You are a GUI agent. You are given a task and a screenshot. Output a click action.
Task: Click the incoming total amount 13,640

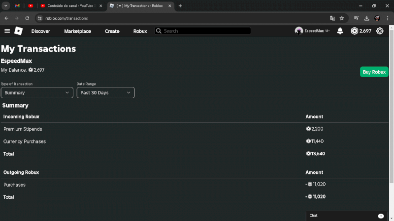[315, 154]
